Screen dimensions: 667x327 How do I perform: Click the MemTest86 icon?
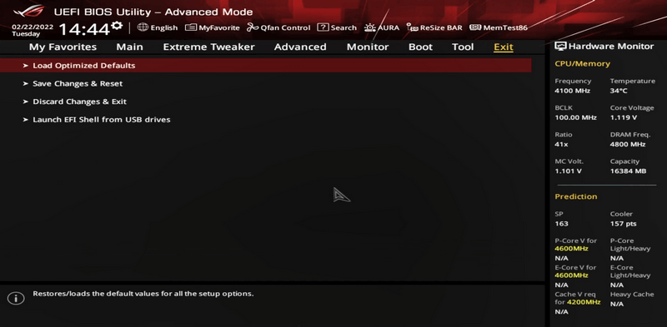click(x=475, y=27)
